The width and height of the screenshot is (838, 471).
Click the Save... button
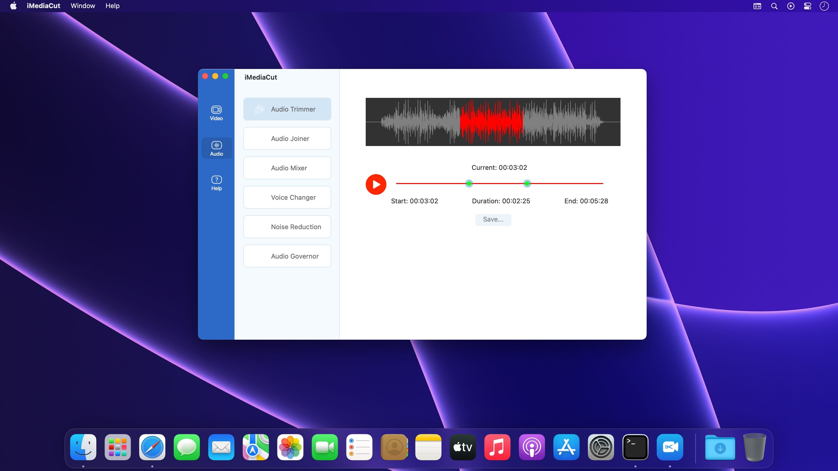point(493,220)
